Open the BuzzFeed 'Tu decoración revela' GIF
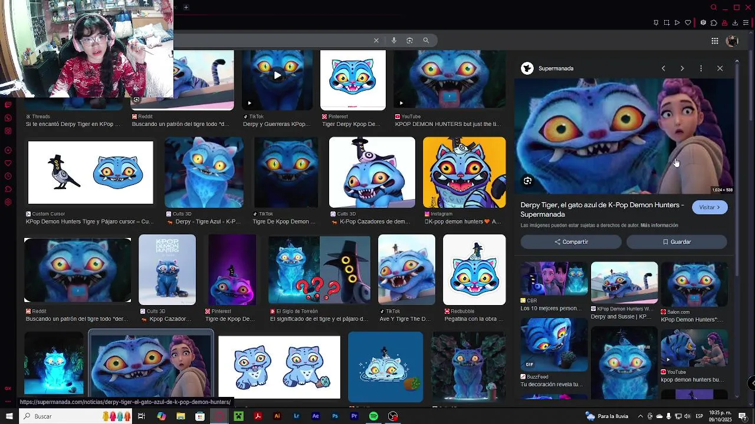 [554, 344]
